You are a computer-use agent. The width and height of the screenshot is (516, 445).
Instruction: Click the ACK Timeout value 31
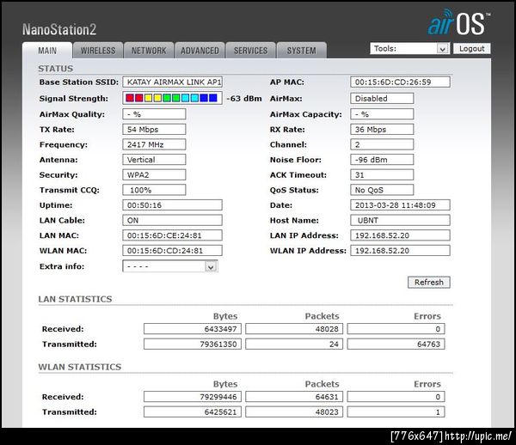pyautogui.click(x=382, y=175)
